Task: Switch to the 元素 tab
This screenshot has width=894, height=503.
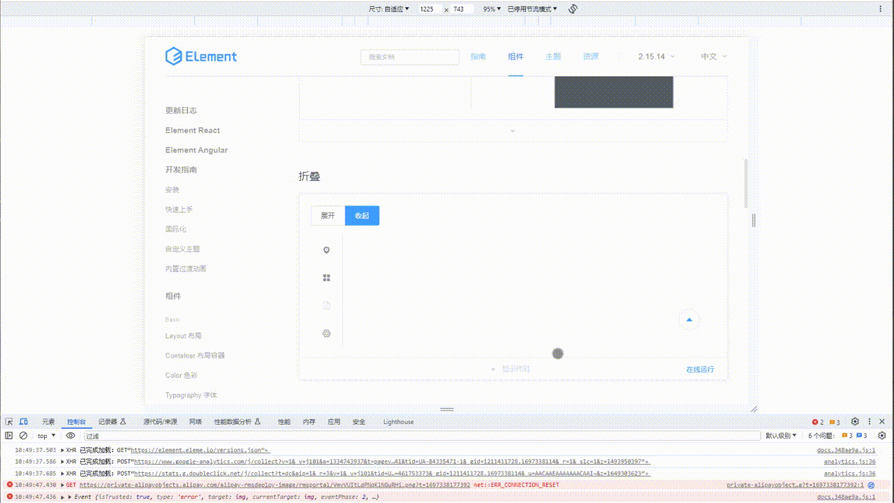Action: tap(48, 422)
